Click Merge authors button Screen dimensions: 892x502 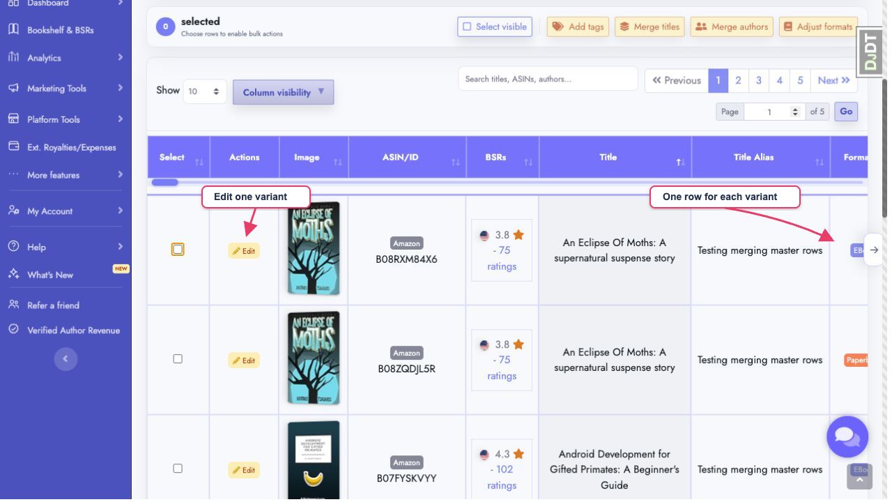pyautogui.click(x=732, y=26)
